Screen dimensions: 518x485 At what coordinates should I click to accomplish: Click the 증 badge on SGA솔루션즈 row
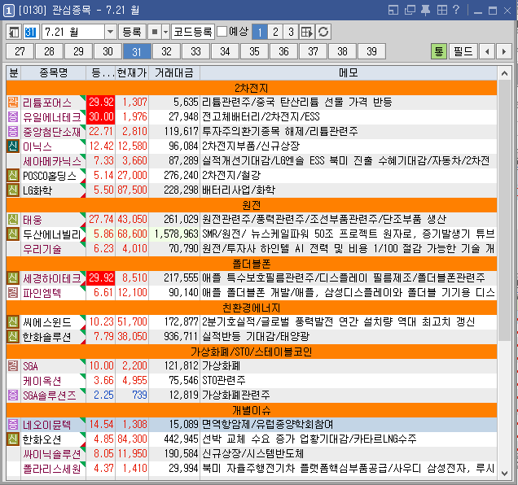[x=13, y=395]
